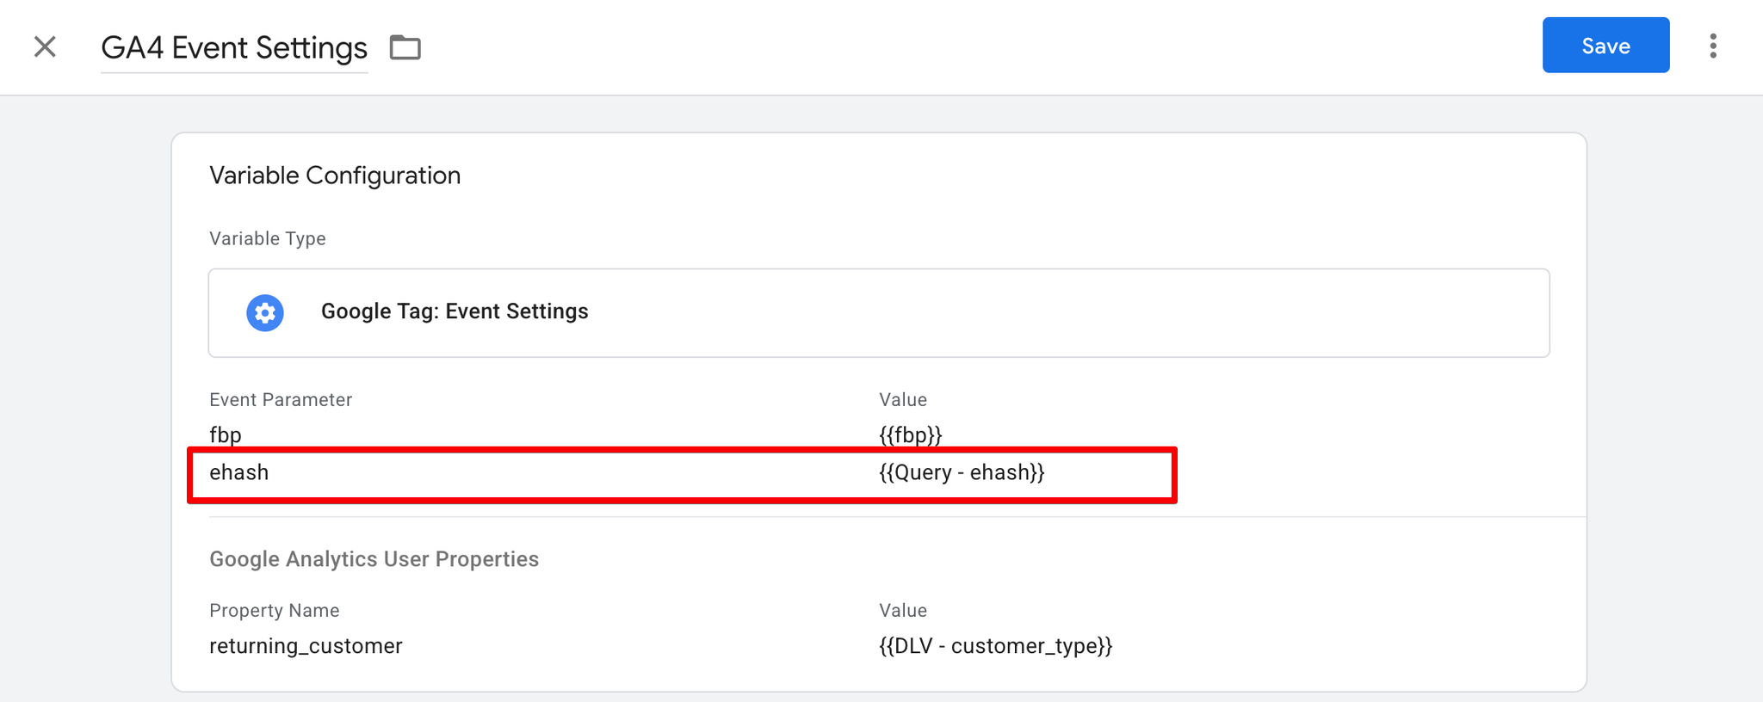Save the variable with the Save button

[x=1605, y=46]
